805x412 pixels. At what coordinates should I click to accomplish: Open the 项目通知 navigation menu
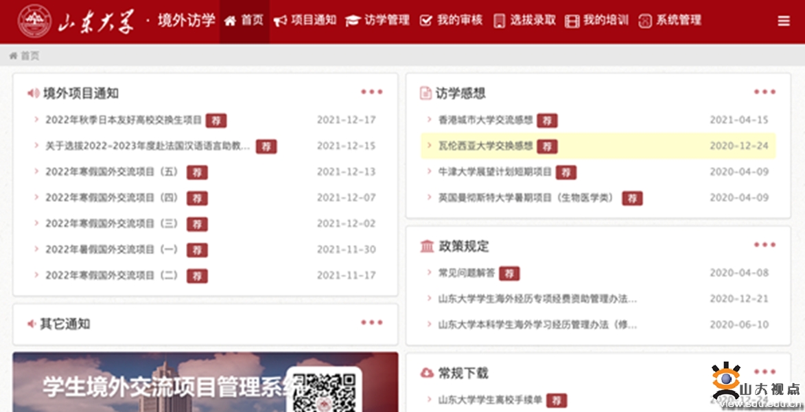(x=305, y=21)
